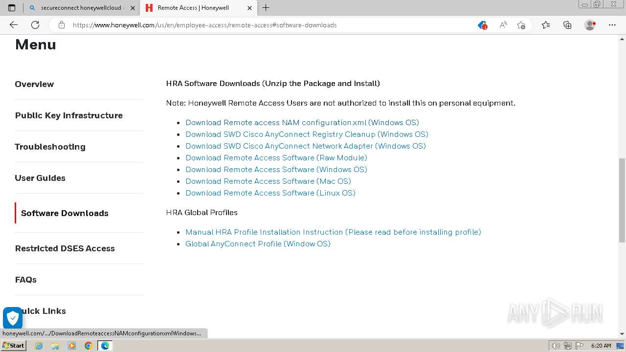Download Remote Access Software for Mac OS
Viewport: 626px width, 352px height.
click(x=268, y=181)
